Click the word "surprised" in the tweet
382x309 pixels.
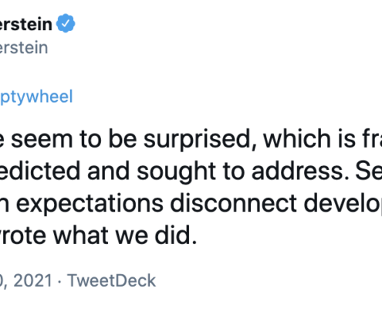tap(200, 139)
